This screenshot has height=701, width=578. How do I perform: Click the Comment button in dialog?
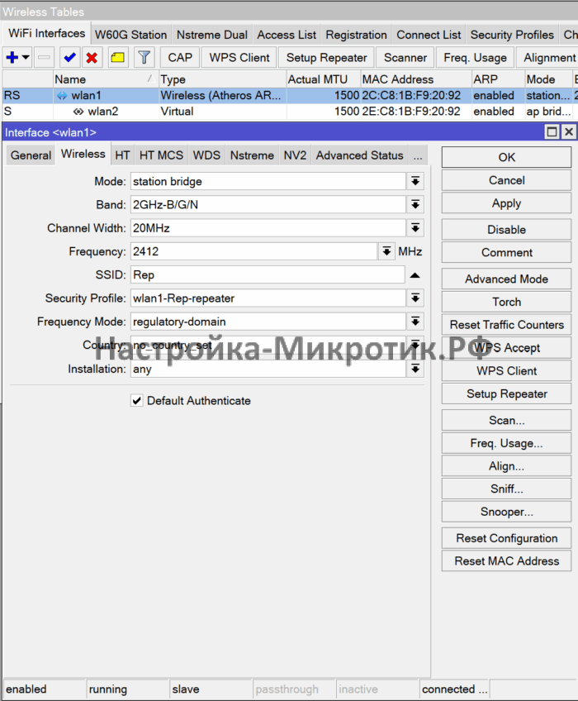pyautogui.click(x=506, y=253)
